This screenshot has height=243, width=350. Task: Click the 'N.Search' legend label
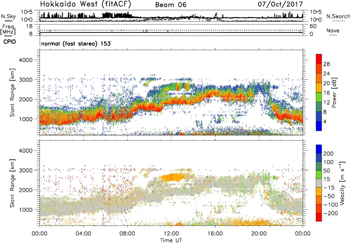[x=338, y=16]
